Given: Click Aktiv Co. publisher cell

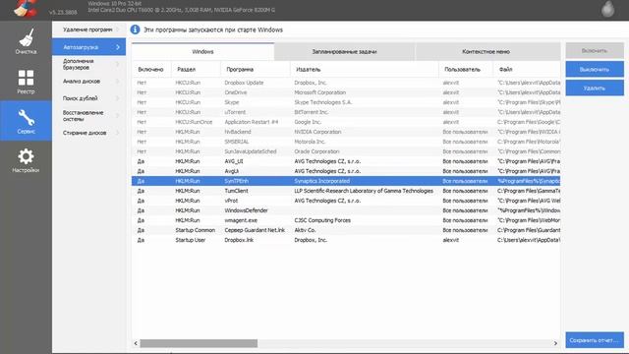Looking at the screenshot, I should [x=305, y=230].
